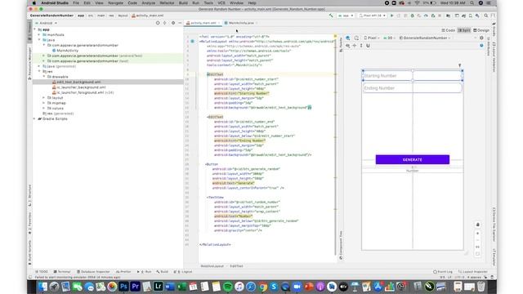
Task: Click the pan hand icon in the preview
Action: pyautogui.click(x=477, y=225)
